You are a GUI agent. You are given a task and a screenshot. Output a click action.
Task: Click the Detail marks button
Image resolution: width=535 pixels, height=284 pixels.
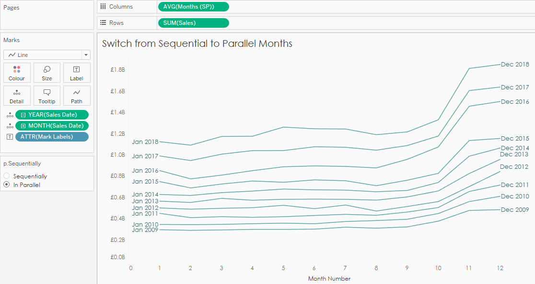pyautogui.click(x=17, y=96)
